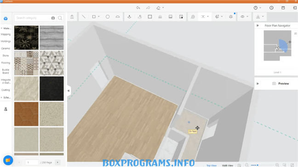298x167 pixels.
Task: Select the circle drawing tool
Action: (x=108, y=17)
